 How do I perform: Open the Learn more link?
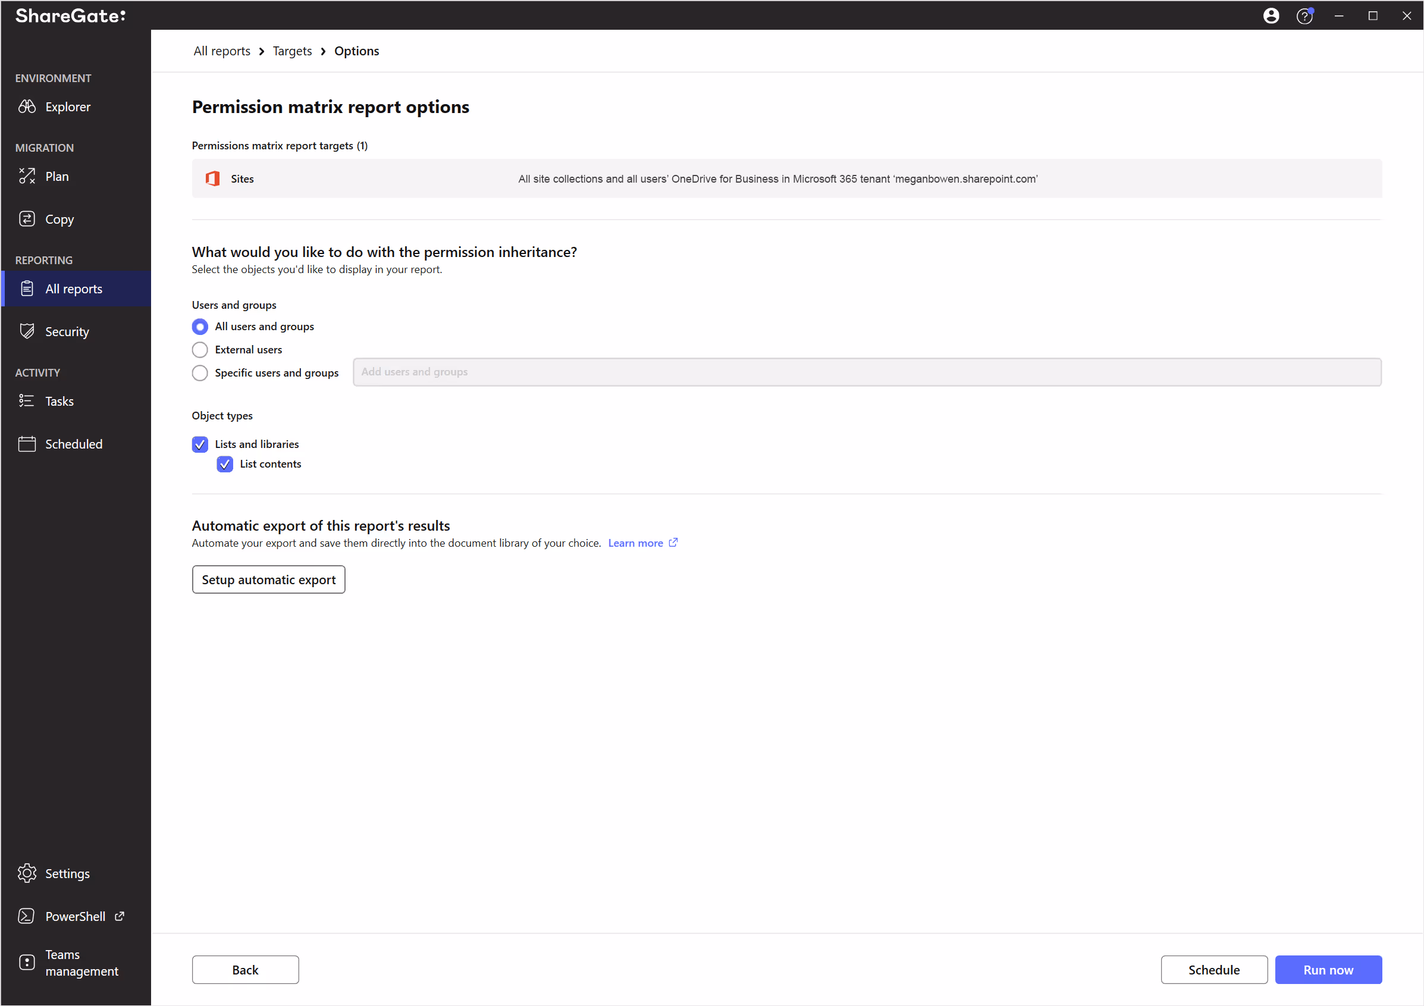click(x=636, y=543)
